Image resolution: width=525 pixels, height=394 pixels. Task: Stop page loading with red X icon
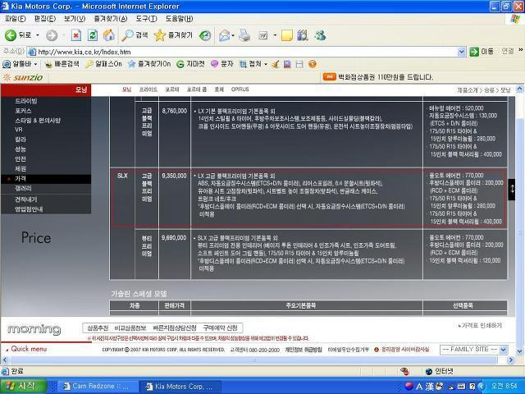[76, 35]
